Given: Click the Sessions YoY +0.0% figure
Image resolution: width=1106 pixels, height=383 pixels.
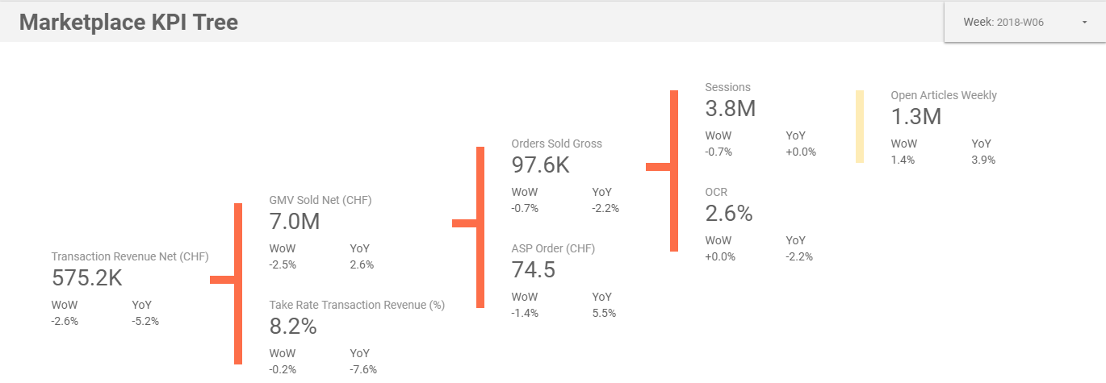Looking at the screenshot, I should point(801,152).
